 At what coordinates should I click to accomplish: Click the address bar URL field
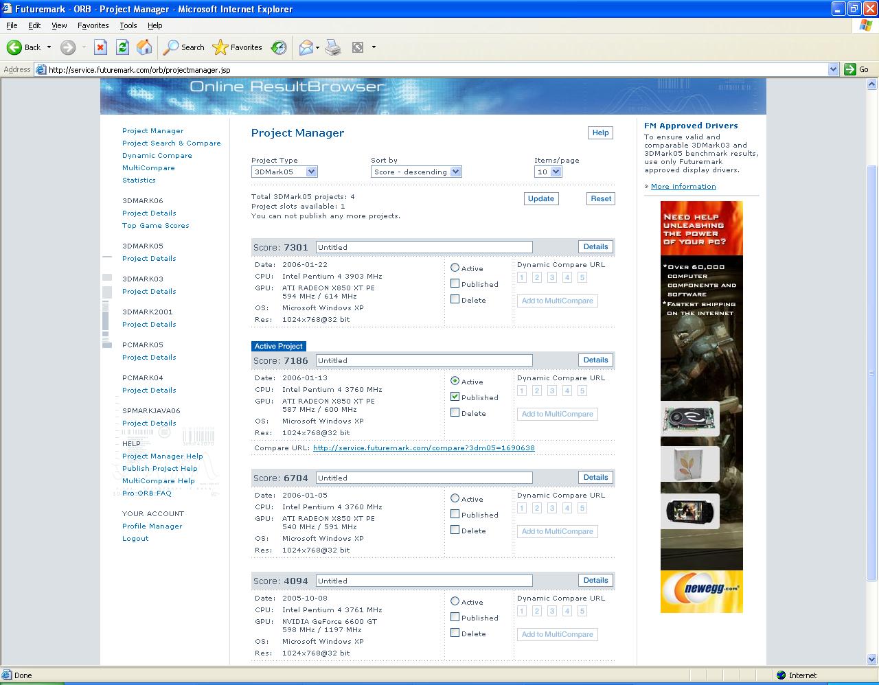(x=437, y=69)
